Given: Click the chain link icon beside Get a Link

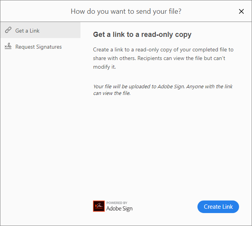Looking at the screenshot, I should [8, 31].
